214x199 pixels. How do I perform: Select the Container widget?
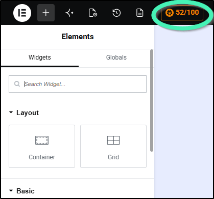42,146
